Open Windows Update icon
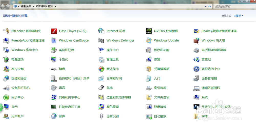Viewport: 256px width, 127px height. tap(149, 41)
